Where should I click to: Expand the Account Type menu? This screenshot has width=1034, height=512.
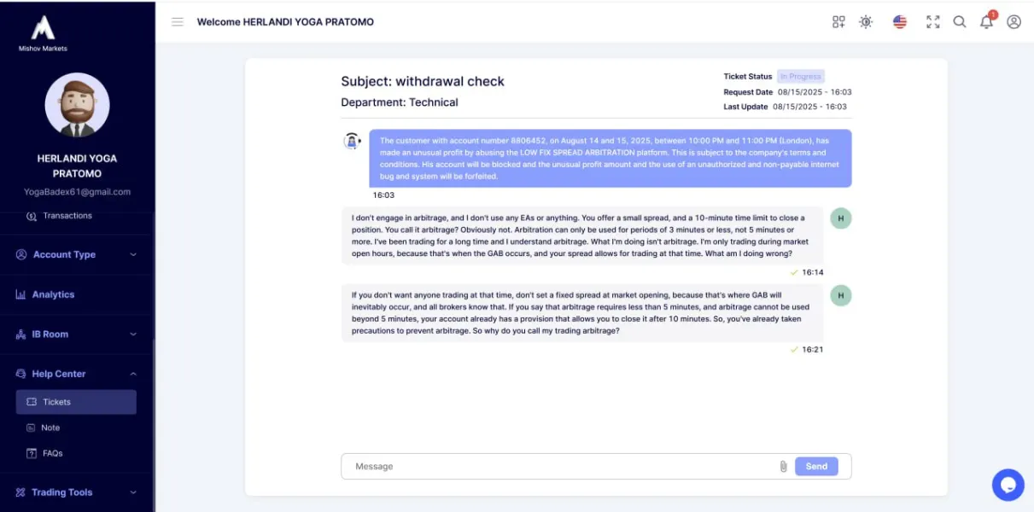(x=76, y=254)
